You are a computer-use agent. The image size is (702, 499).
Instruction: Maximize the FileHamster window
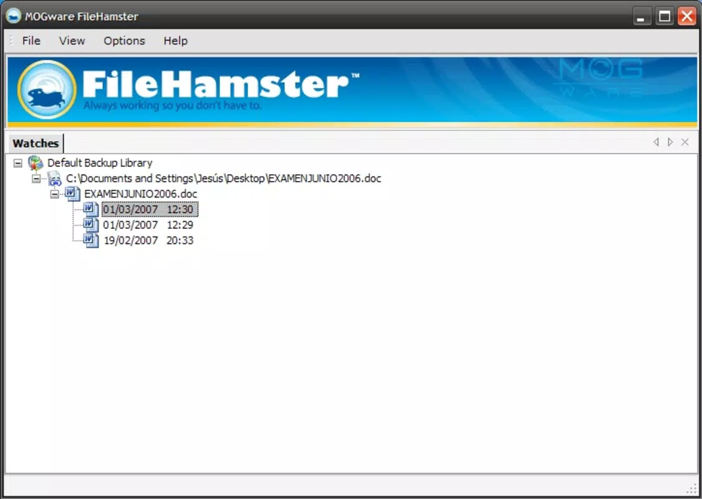tap(665, 17)
